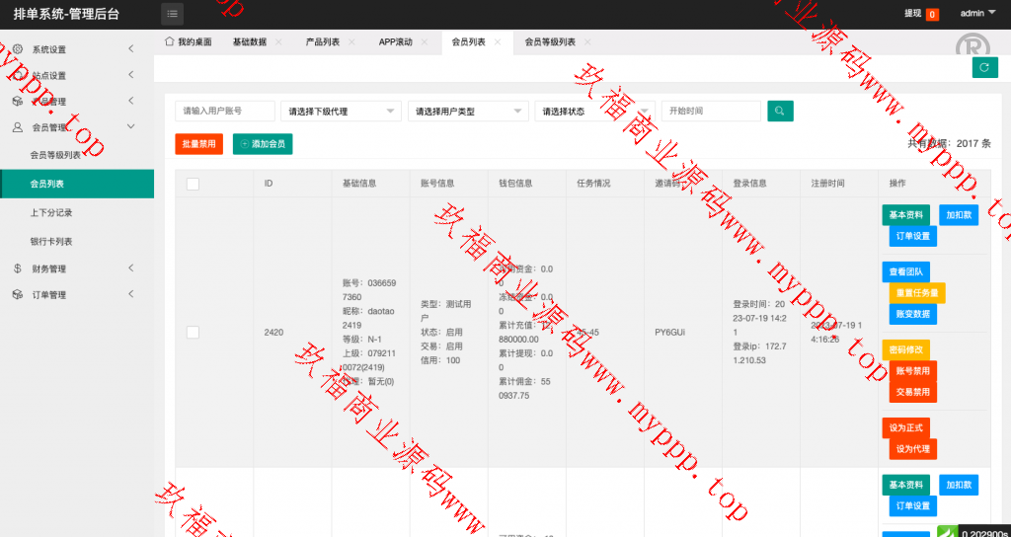The width and height of the screenshot is (1011, 537).
Task: Check the select-all checkbox in table header
Action: pyautogui.click(x=193, y=184)
